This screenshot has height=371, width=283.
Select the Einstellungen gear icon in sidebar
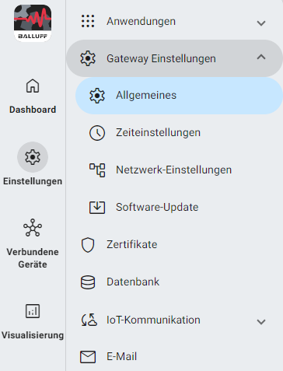tap(33, 157)
